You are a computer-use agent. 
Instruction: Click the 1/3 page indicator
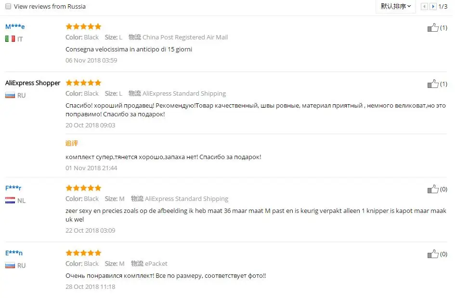tap(442, 6)
